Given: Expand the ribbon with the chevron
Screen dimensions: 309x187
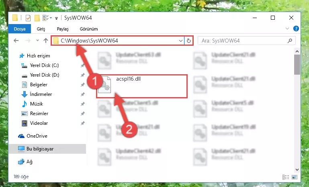Looking at the screenshot, I should click(287, 29).
